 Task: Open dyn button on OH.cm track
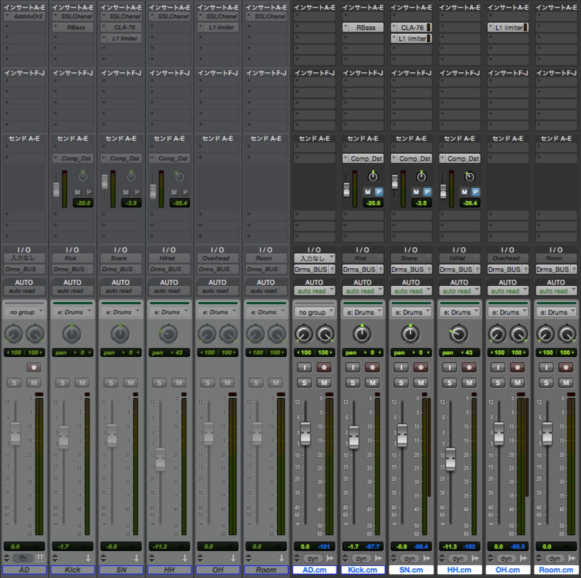(x=506, y=558)
